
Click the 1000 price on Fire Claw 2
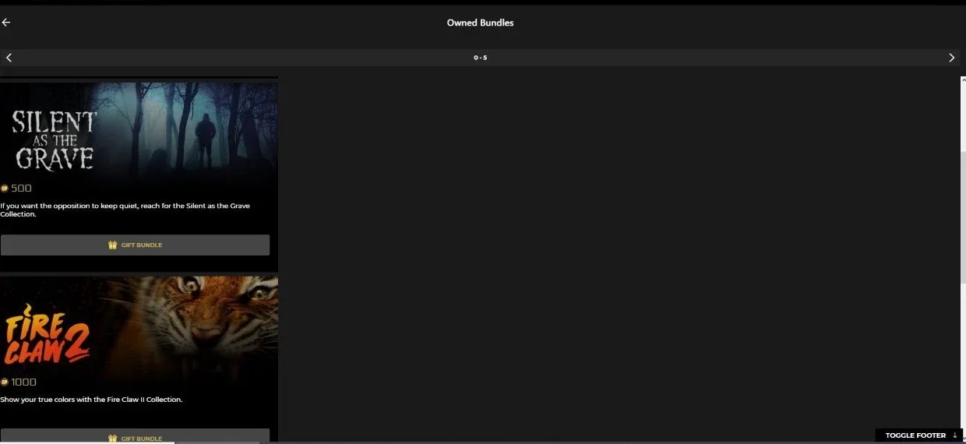click(23, 382)
